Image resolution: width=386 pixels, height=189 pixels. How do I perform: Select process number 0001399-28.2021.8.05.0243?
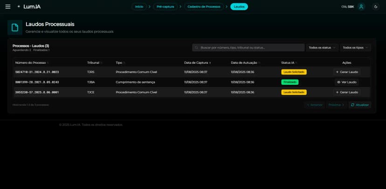(x=37, y=82)
